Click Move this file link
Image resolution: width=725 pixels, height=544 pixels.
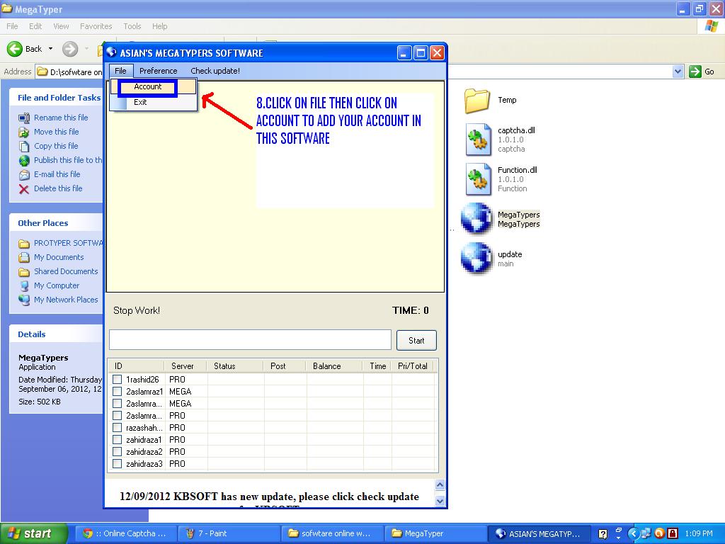point(57,132)
